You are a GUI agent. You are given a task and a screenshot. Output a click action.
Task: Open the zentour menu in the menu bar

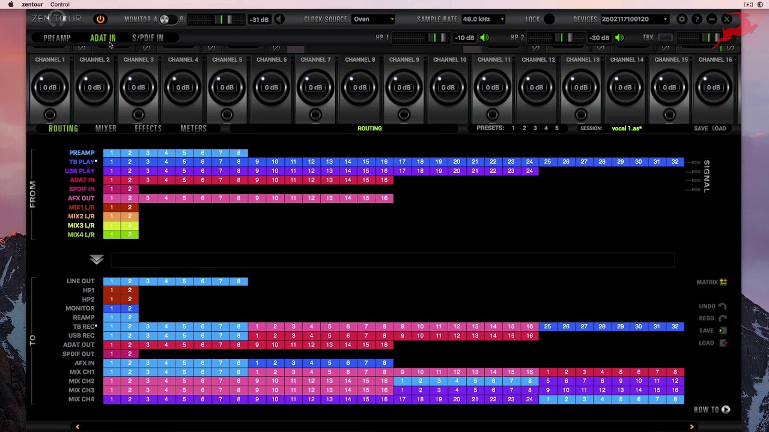tap(32, 4)
